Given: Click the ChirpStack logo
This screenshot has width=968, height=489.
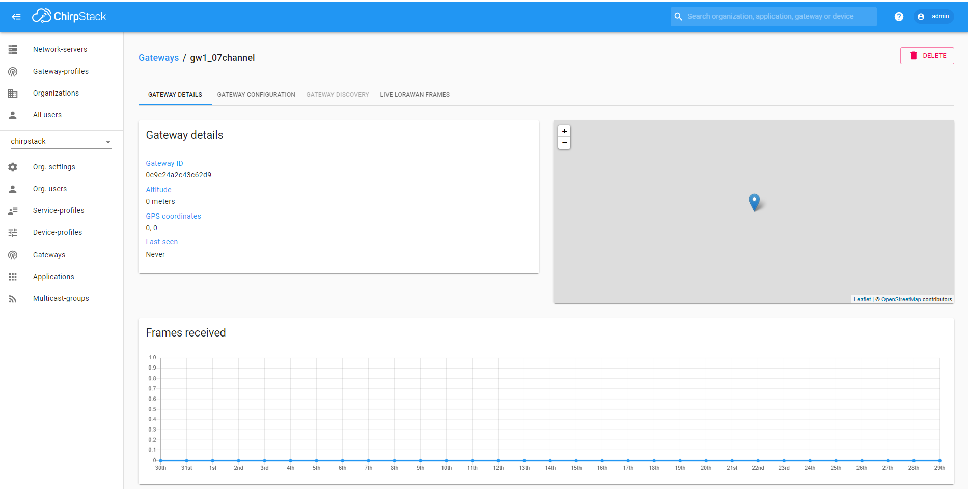Looking at the screenshot, I should [x=69, y=16].
